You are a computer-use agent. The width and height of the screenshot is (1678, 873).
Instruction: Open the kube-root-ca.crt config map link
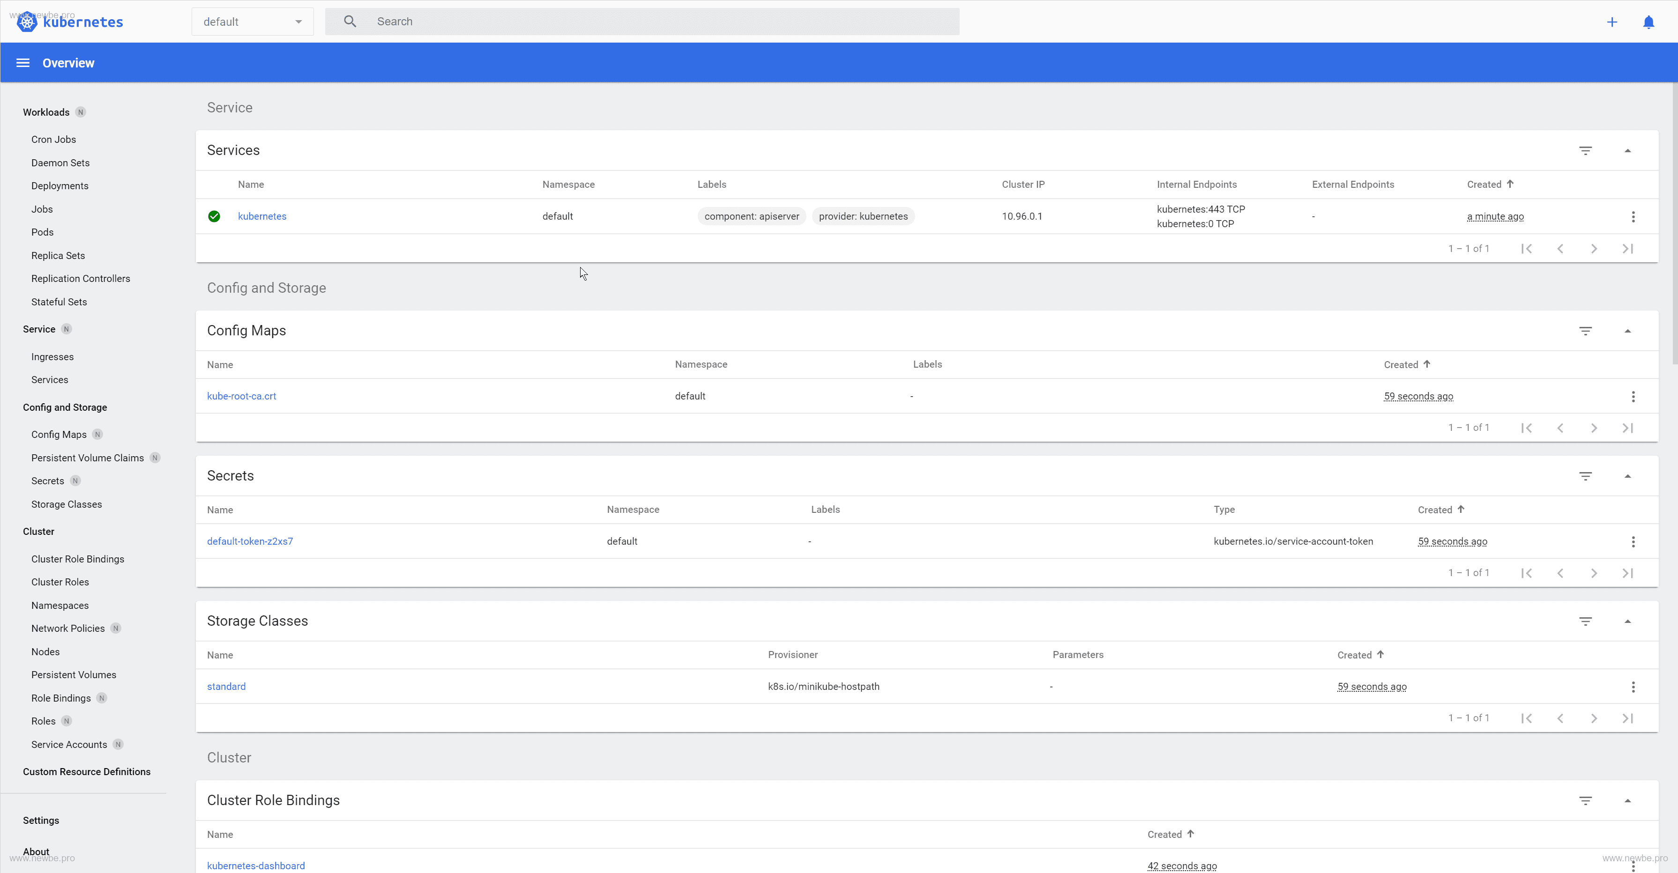click(x=241, y=396)
